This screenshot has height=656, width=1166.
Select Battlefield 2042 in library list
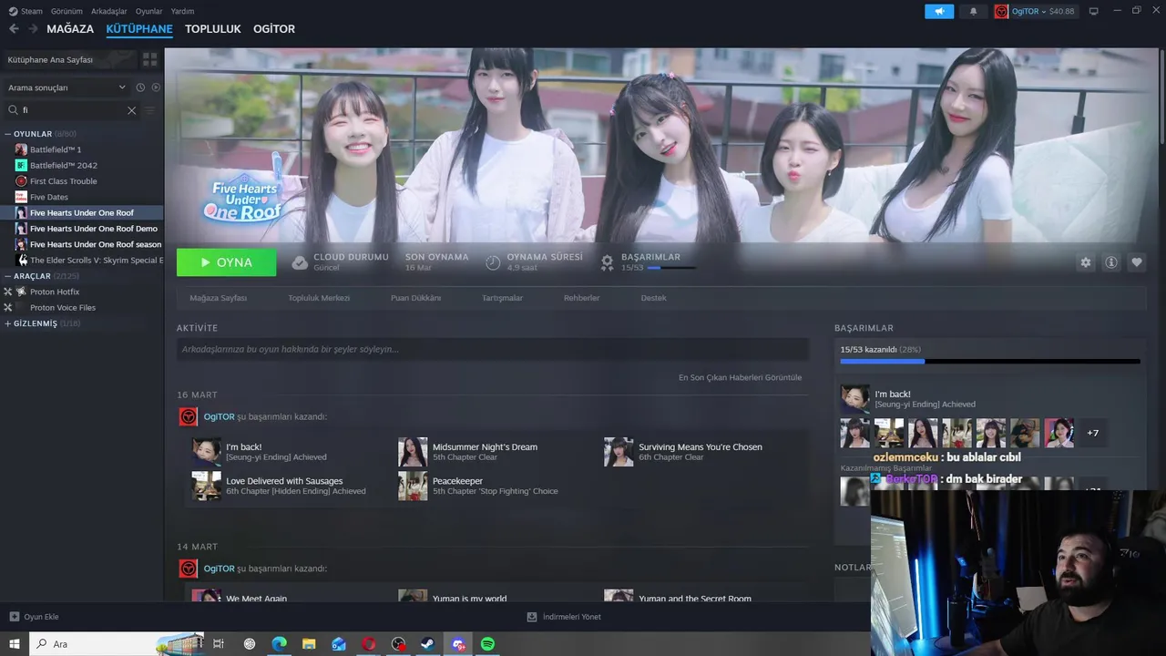point(64,165)
